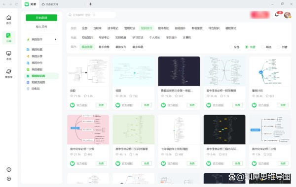Filter templates by 读书笔记 category
Screen dimensions: 296x187
click(112, 28)
